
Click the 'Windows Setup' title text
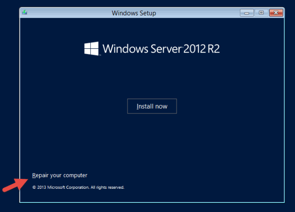pos(134,13)
